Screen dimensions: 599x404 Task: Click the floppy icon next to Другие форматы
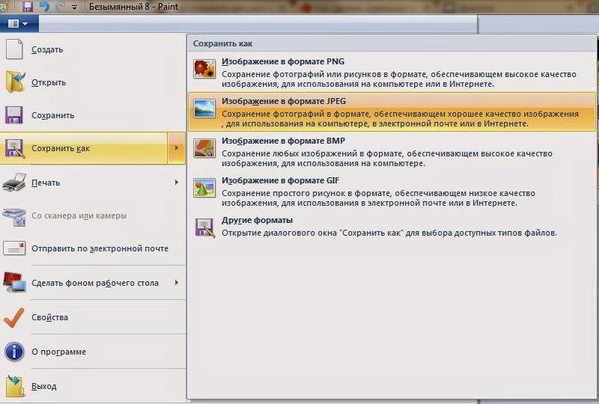(204, 227)
